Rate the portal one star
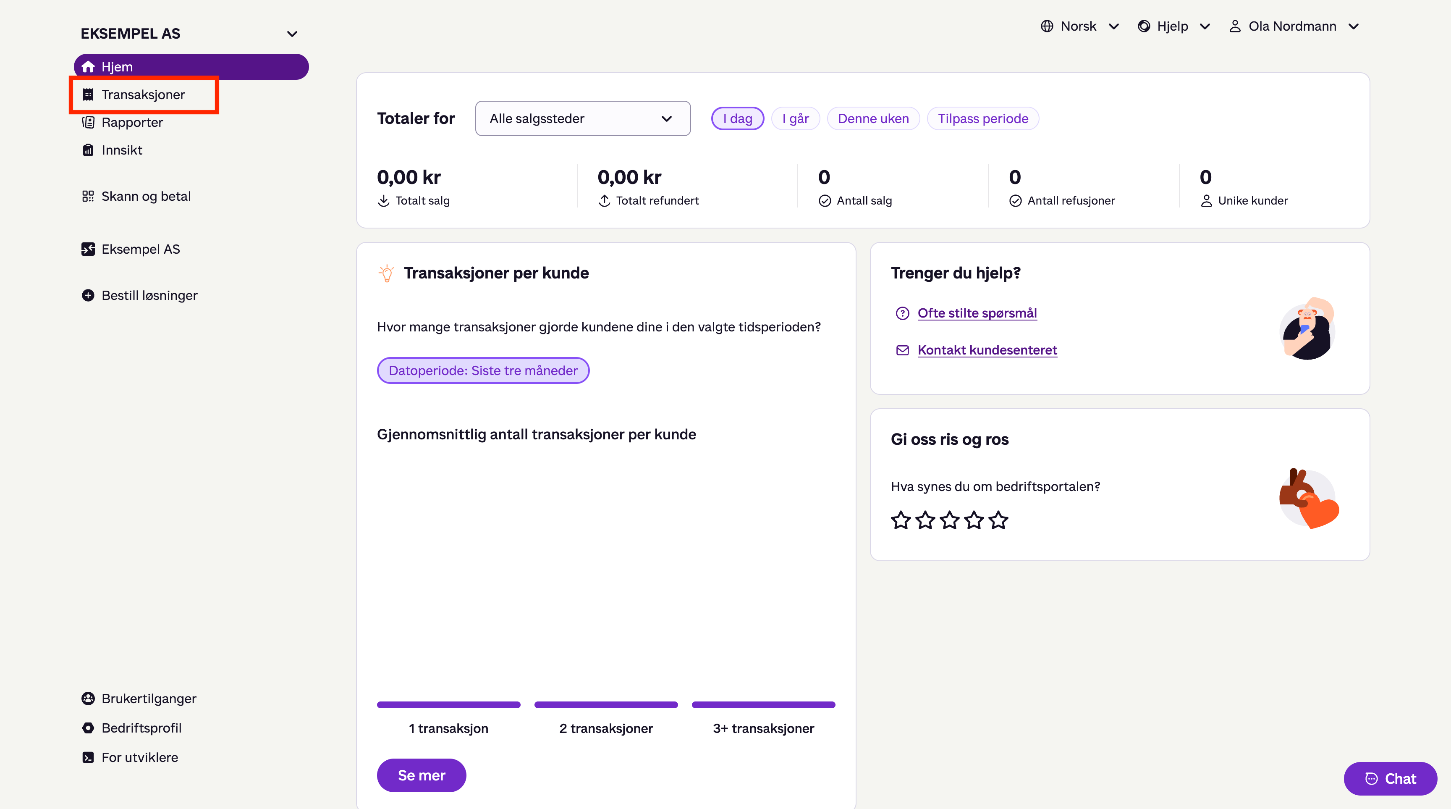The image size is (1451, 809). [x=901, y=520]
